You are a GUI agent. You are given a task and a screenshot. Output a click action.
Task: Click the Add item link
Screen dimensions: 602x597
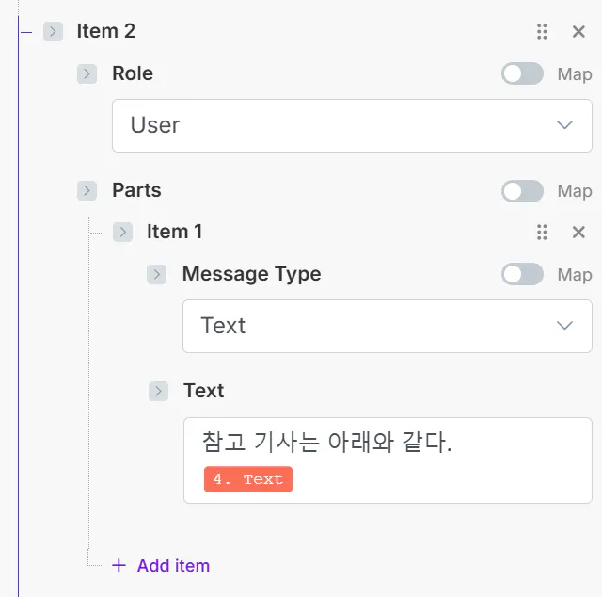[x=173, y=566]
